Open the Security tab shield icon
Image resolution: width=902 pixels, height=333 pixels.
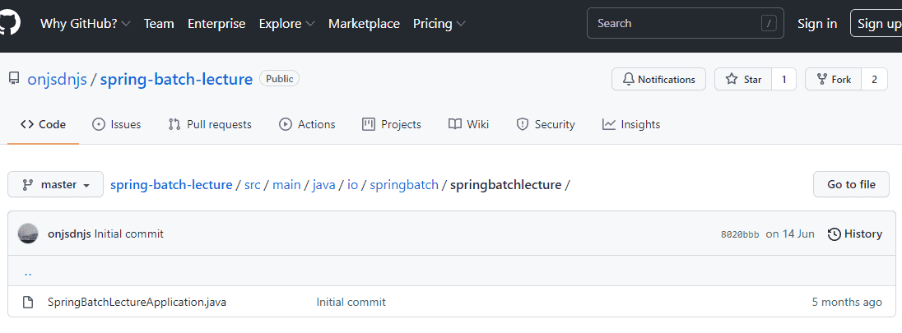point(523,124)
